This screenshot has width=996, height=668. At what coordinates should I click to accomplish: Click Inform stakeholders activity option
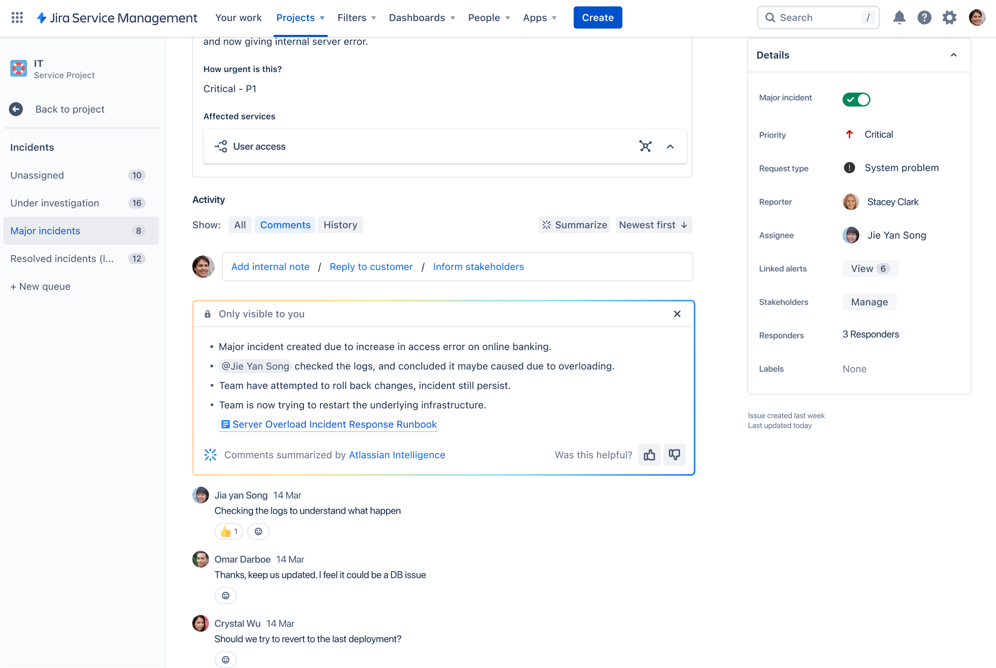[x=478, y=266]
